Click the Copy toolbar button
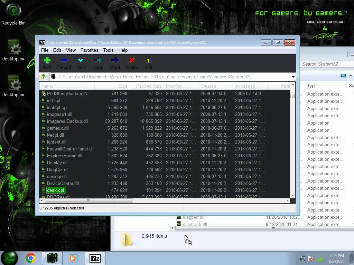Screen dimensions: 354x265 [98, 63]
